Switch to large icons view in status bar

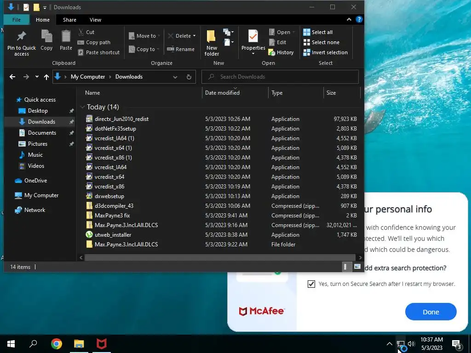pos(357,267)
